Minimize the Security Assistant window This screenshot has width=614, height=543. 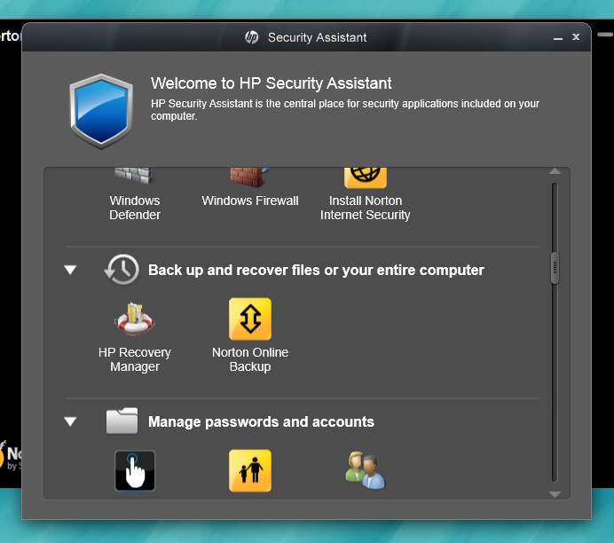tap(558, 38)
